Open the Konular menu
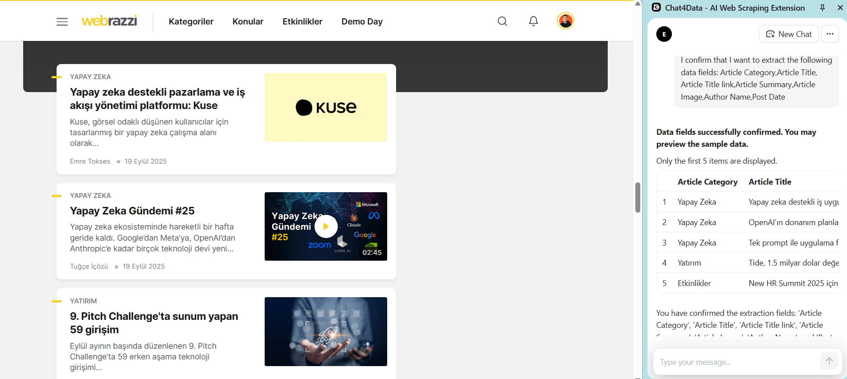 [x=248, y=21]
